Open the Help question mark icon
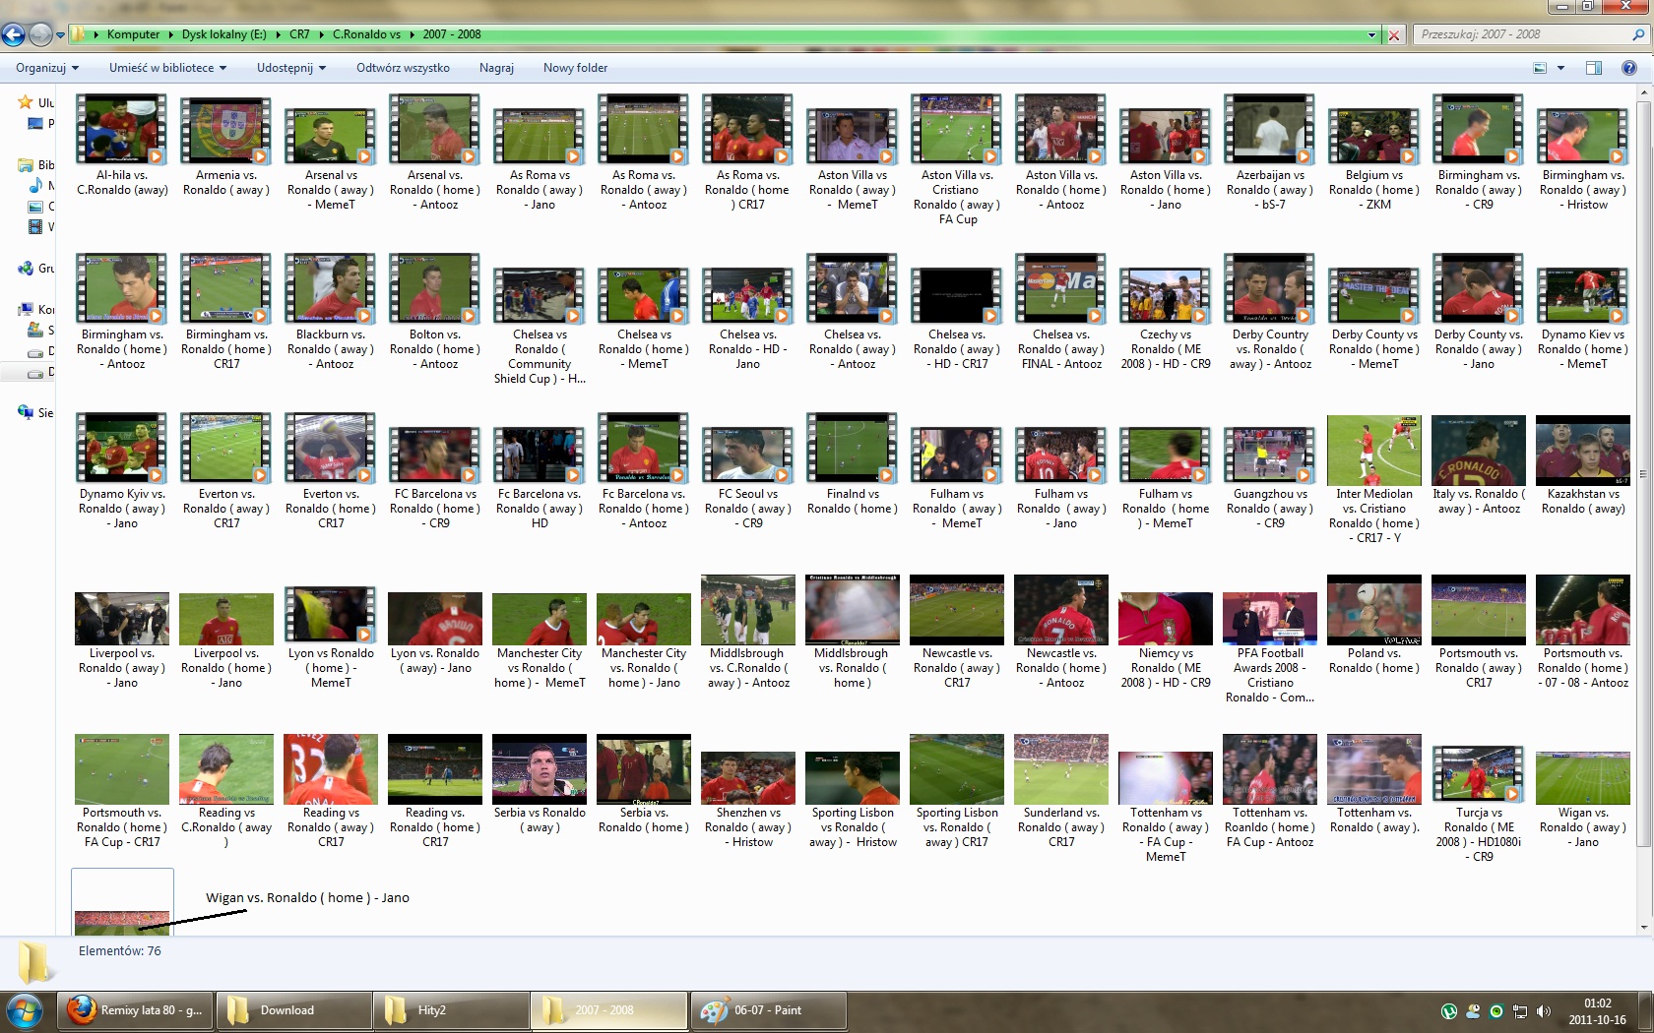Image resolution: width=1654 pixels, height=1033 pixels. tap(1628, 68)
